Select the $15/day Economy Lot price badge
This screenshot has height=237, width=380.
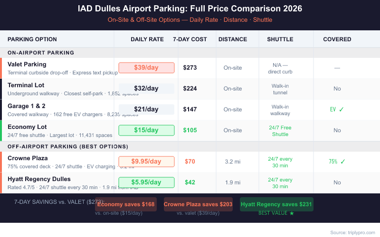[x=146, y=130]
